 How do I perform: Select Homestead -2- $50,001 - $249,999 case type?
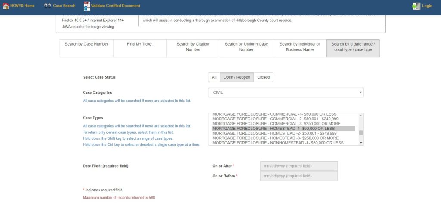point(283,133)
